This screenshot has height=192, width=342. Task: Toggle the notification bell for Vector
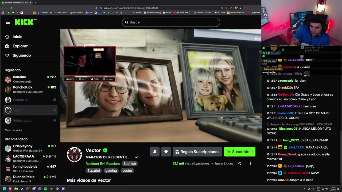tap(155, 152)
